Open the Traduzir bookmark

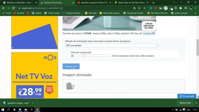tap(37, 13)
